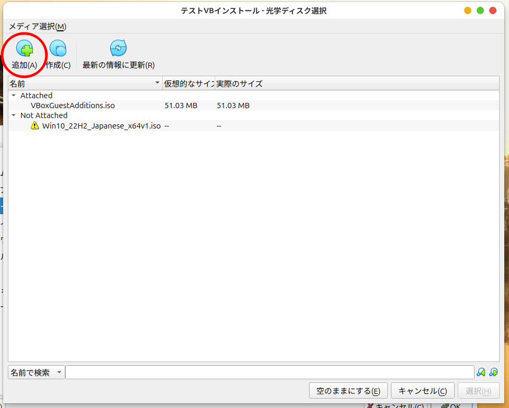Open the メディア選択 menu
This screenshot has height=408, width=509.
tap(38, 27)
